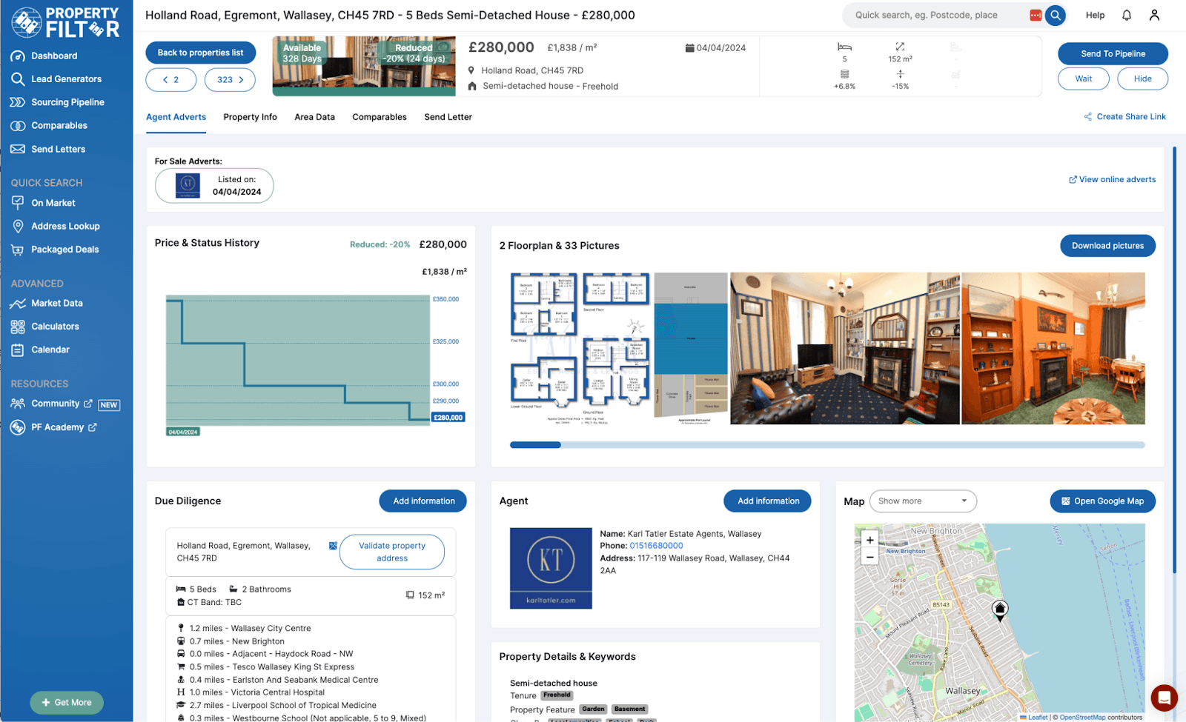
Task: Click Add information in Due Diligence
Action: (423, 501)
